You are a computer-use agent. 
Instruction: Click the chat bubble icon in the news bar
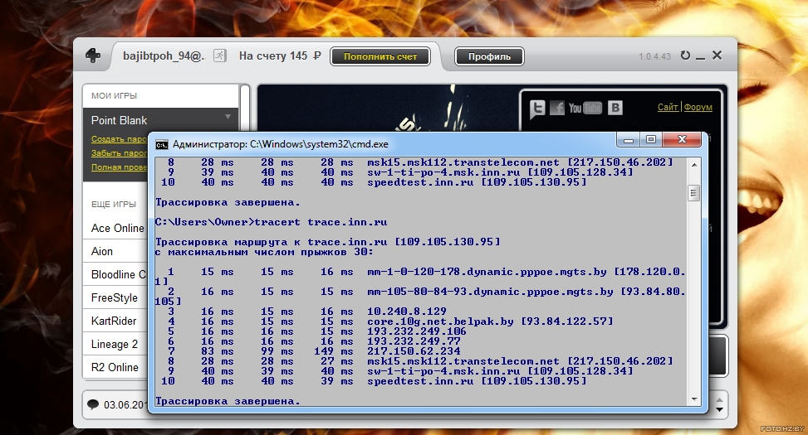click(x=93, y=404)
